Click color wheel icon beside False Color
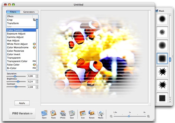Screen dimensions: 175x123 [x=34, y=65]
